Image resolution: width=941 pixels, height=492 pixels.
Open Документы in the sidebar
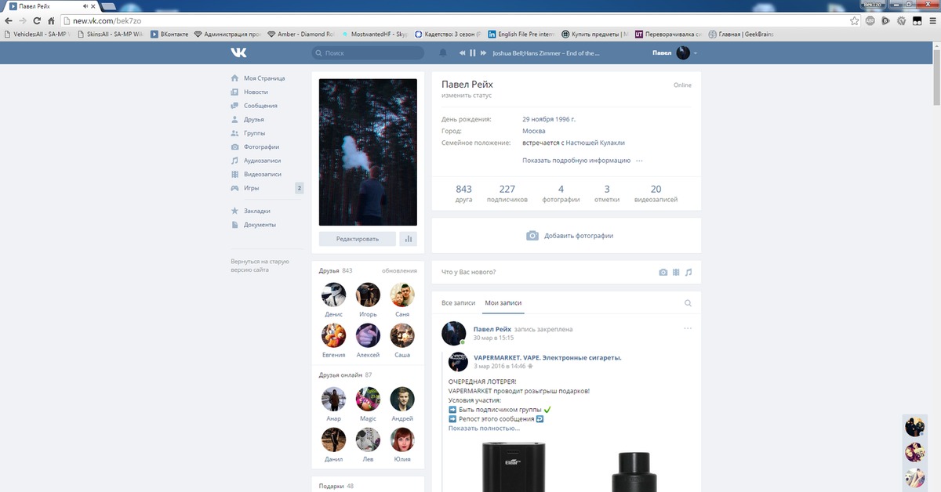tap(260, 225)
